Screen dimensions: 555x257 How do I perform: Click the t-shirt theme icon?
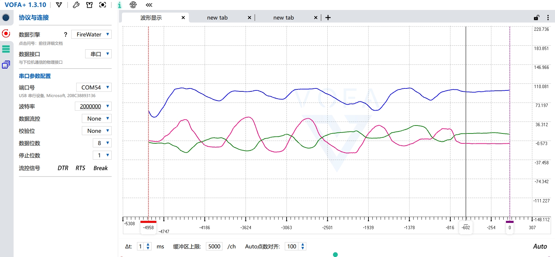point(89,5)
